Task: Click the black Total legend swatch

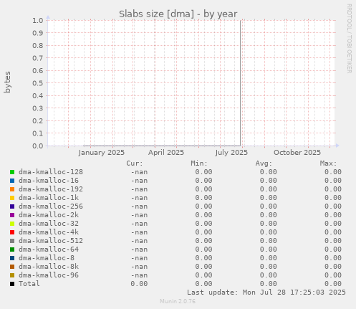Action: 12,284
